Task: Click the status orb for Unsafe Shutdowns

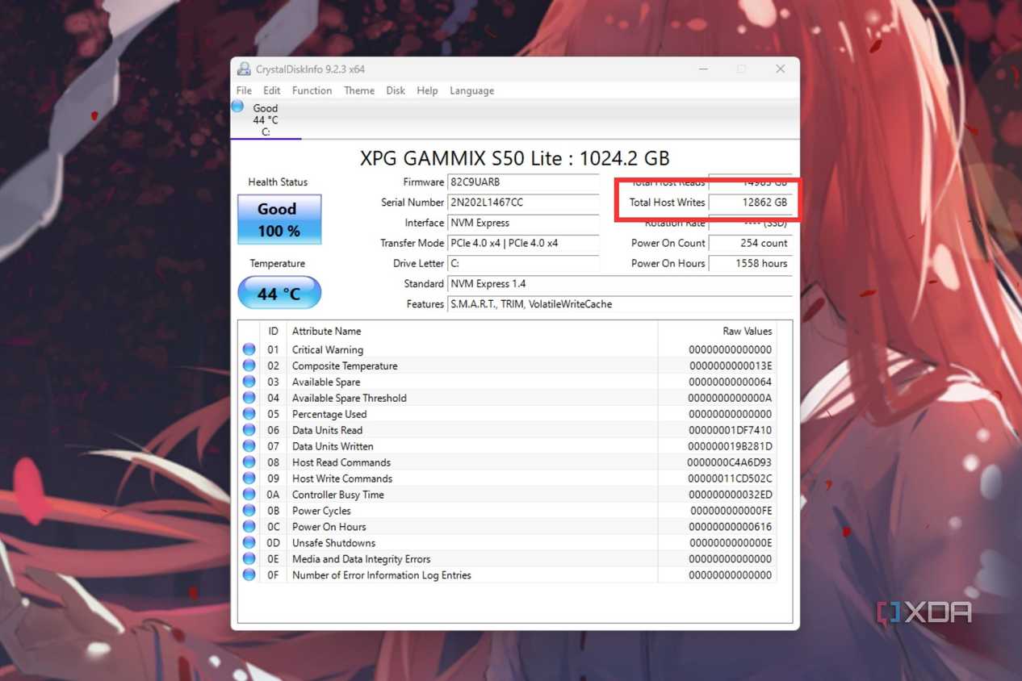Action: pyautogui.click(x=249, y=543)
